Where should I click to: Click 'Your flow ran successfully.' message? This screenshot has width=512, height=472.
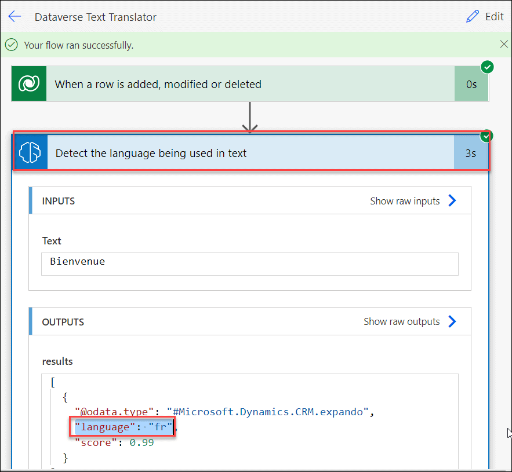tap(79, 45)
